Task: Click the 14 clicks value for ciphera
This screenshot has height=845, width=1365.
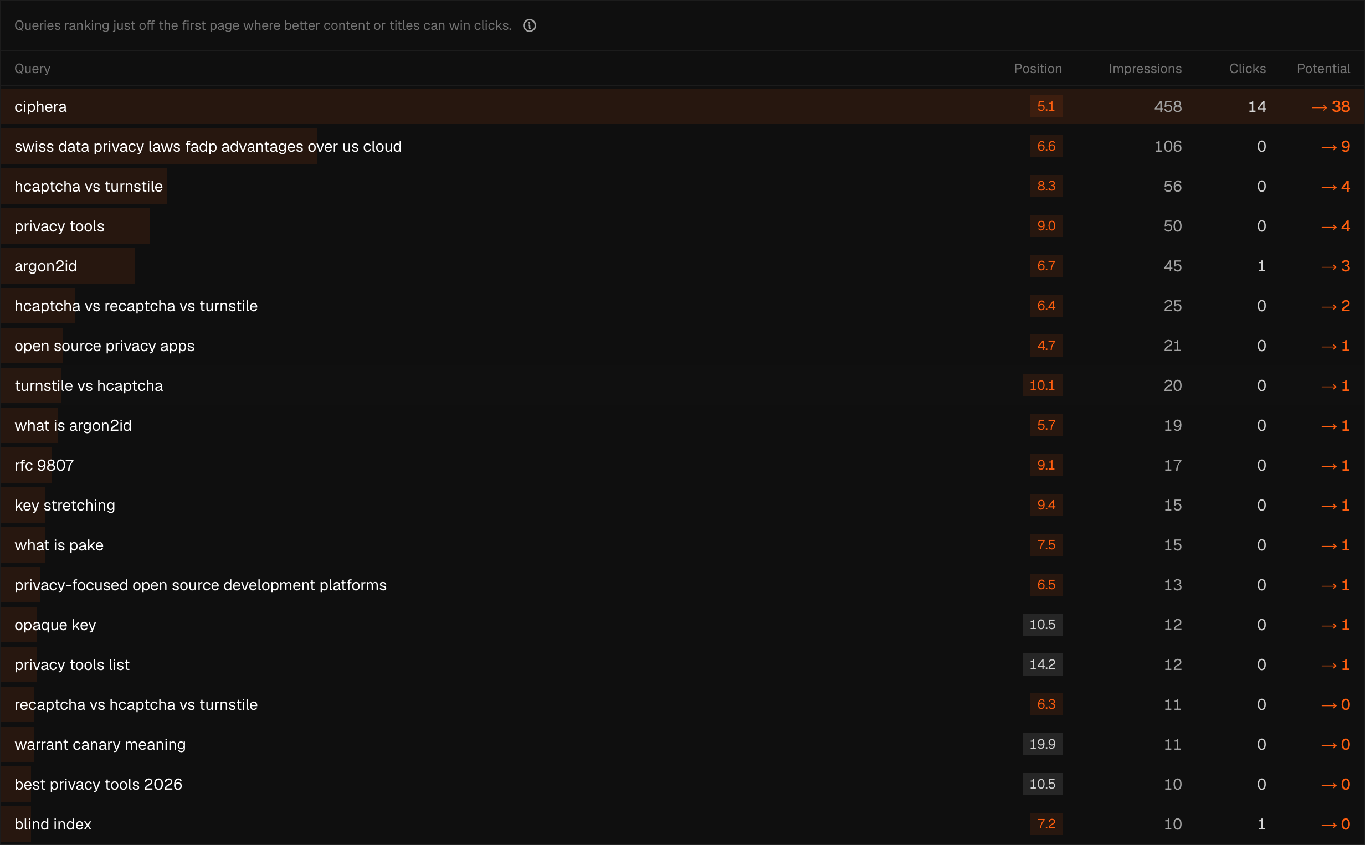Action: (x=1256, y=106)
